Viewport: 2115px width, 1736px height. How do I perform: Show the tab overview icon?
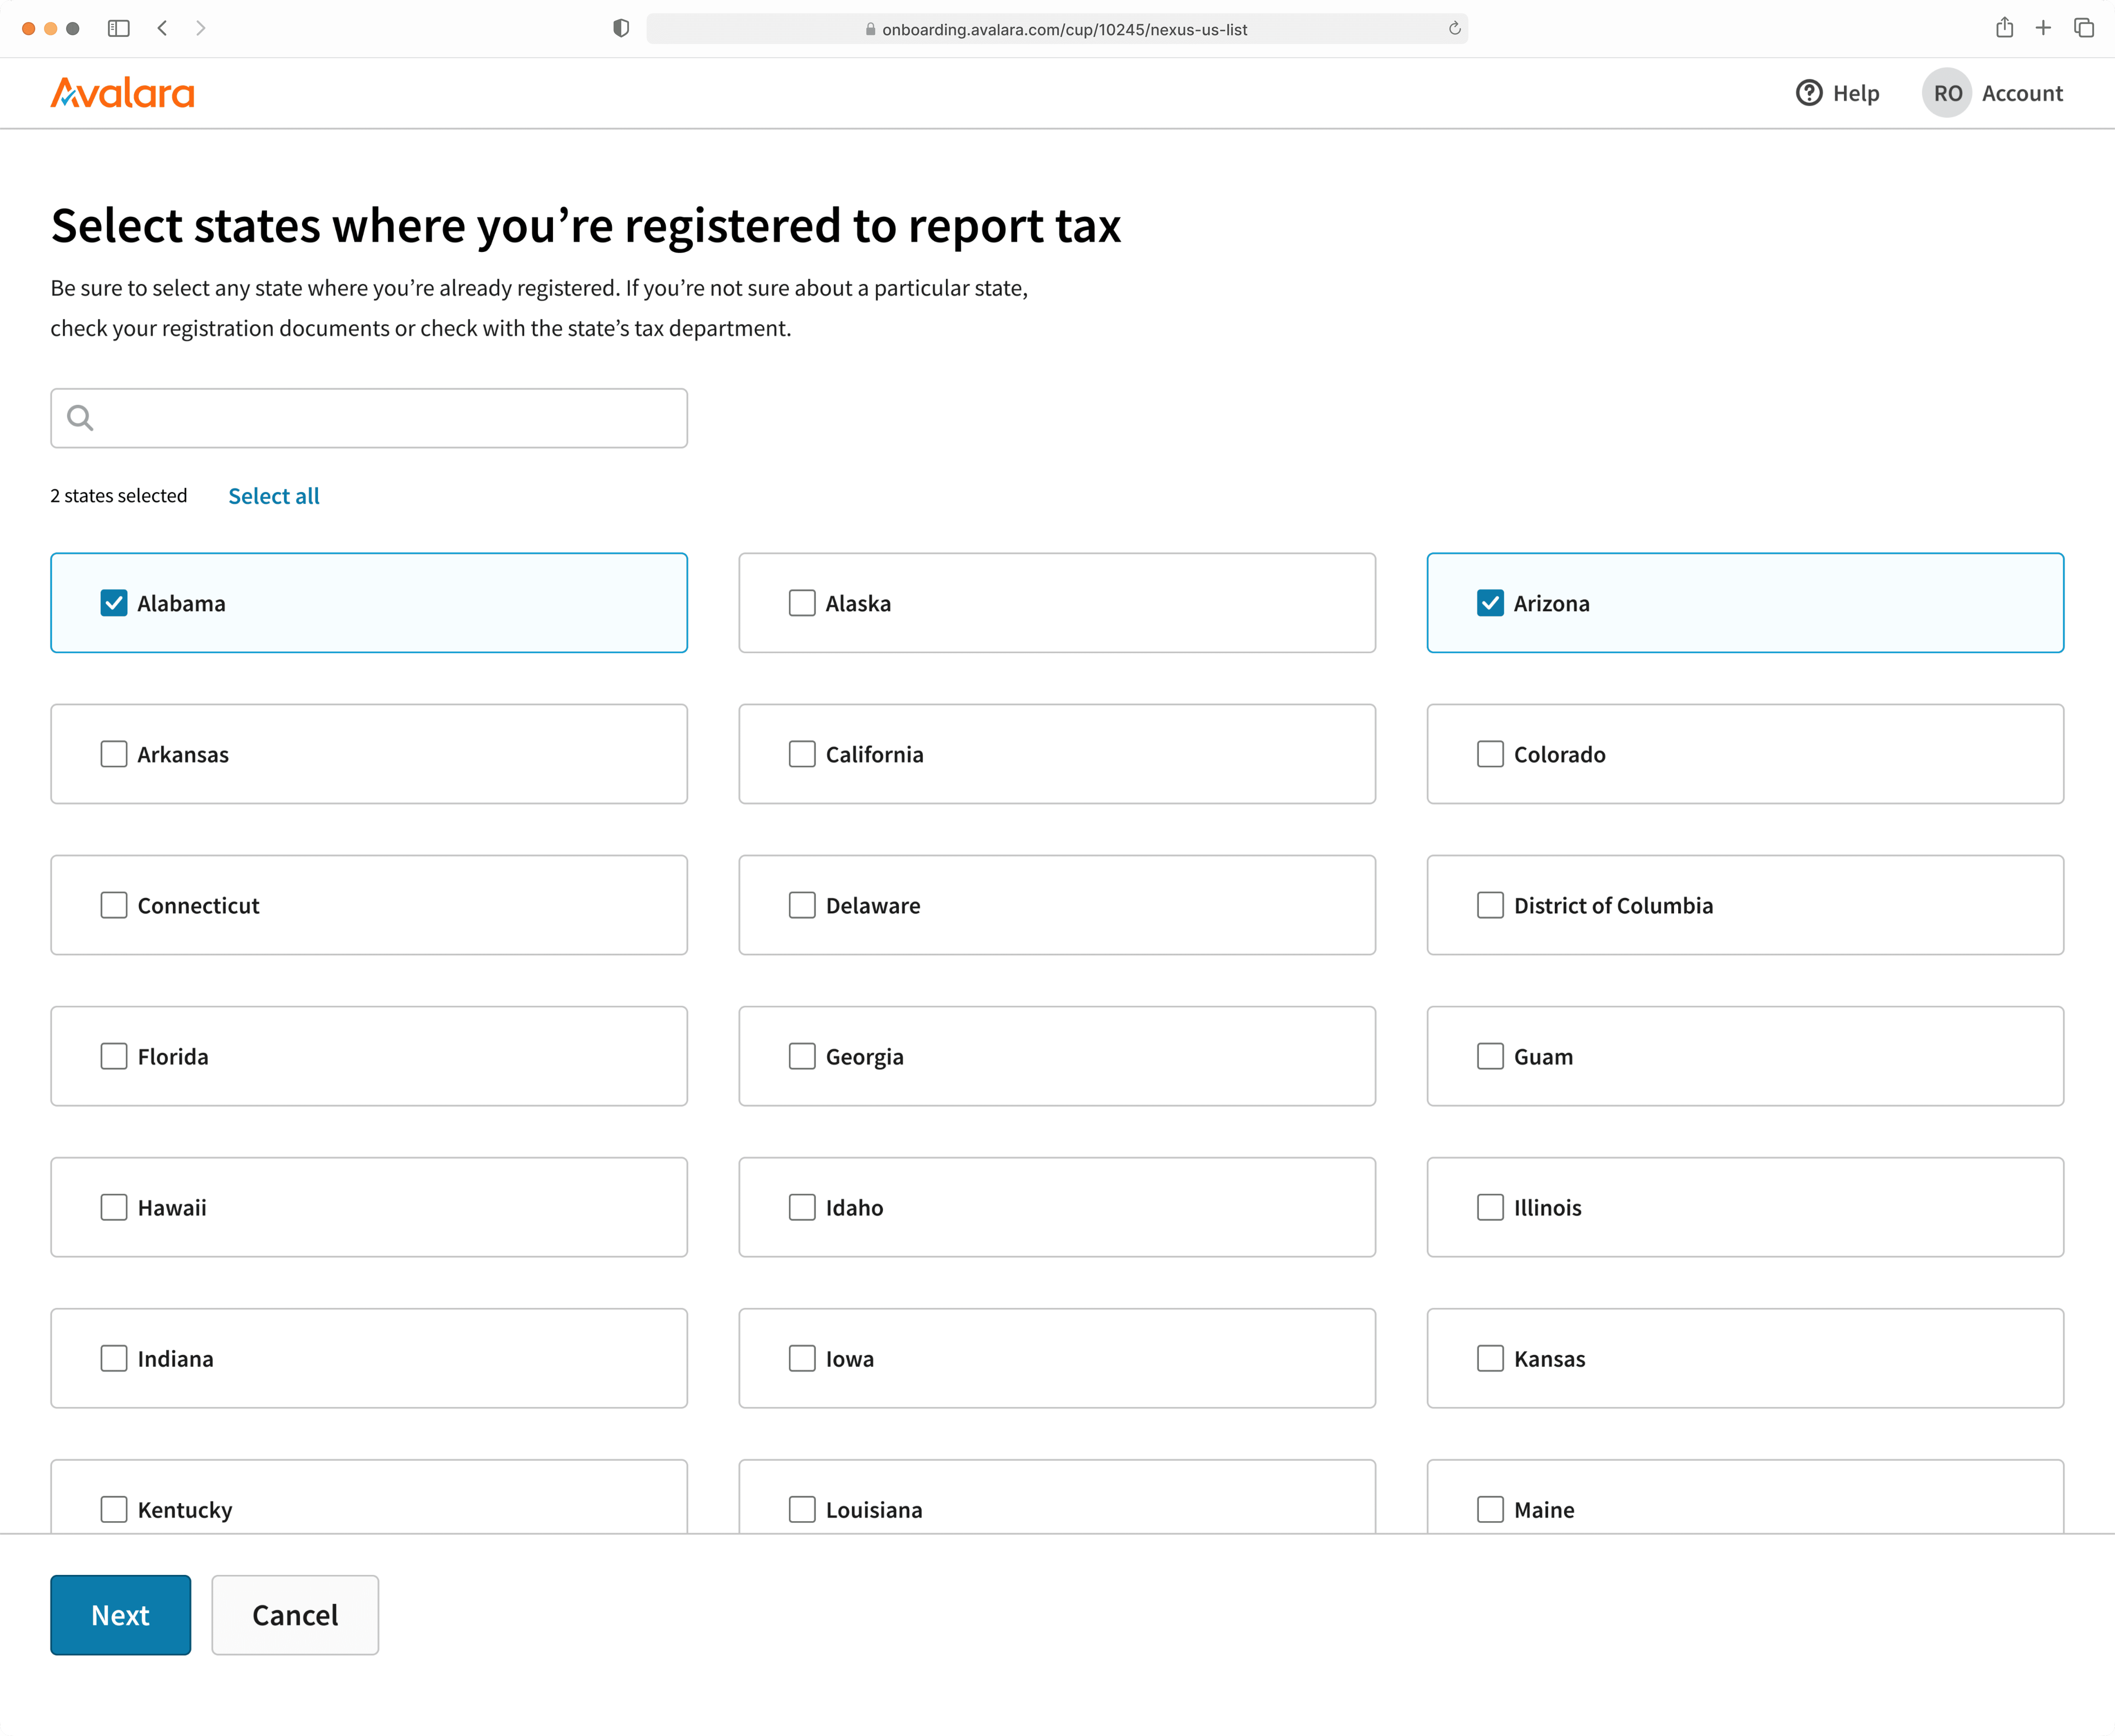pyautogui.click(x=2084, y=28)
